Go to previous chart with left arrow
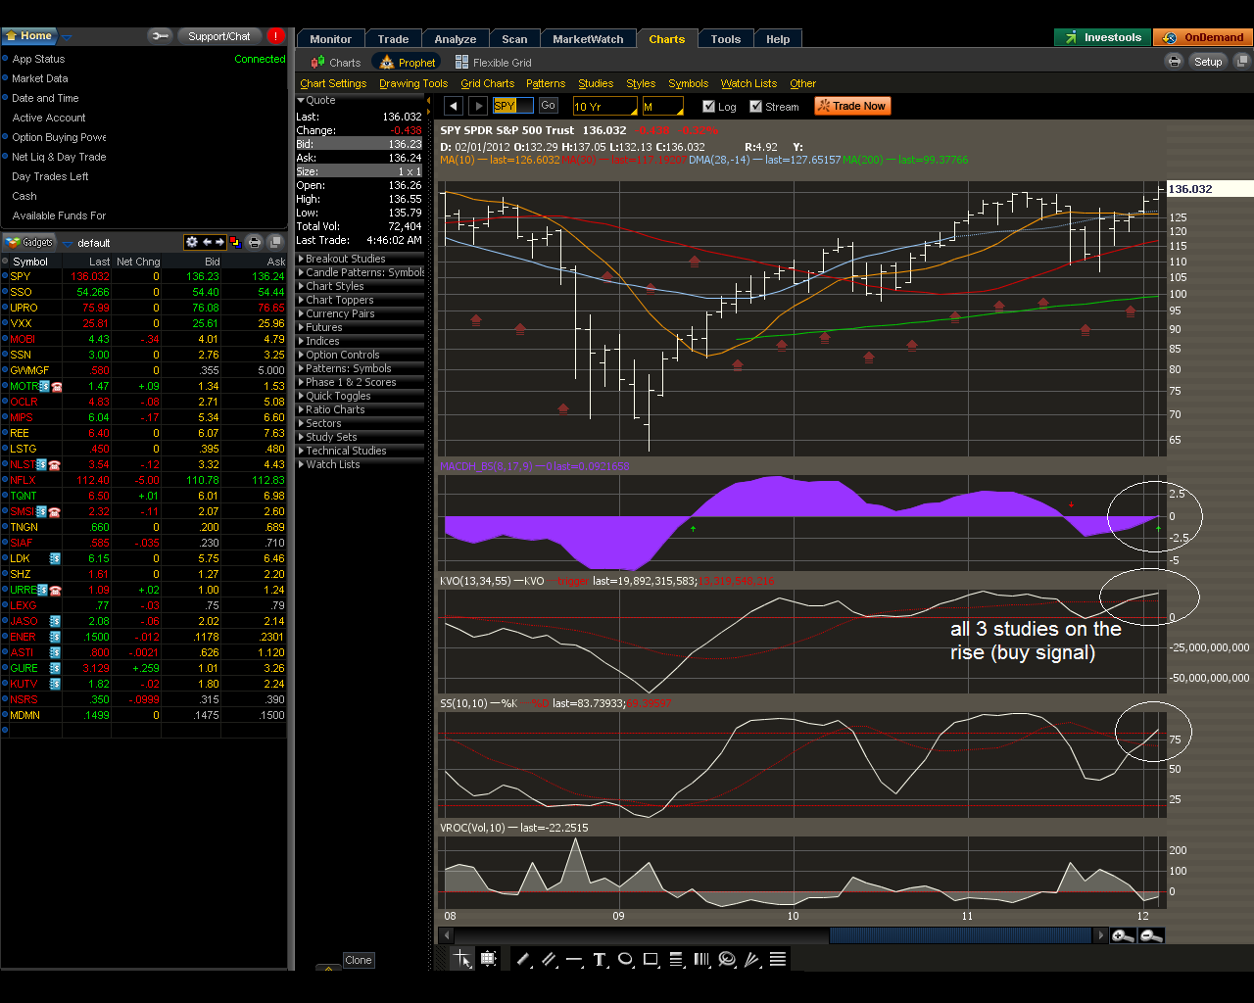 (x=452, y=106)
